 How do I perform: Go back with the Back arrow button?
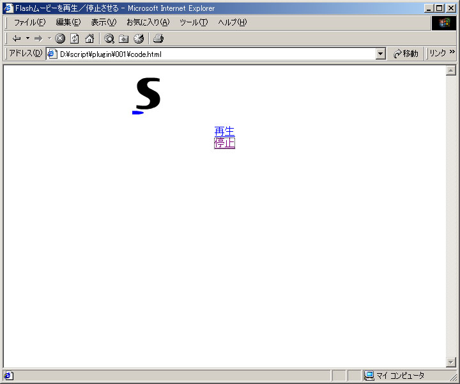point(17,38)
